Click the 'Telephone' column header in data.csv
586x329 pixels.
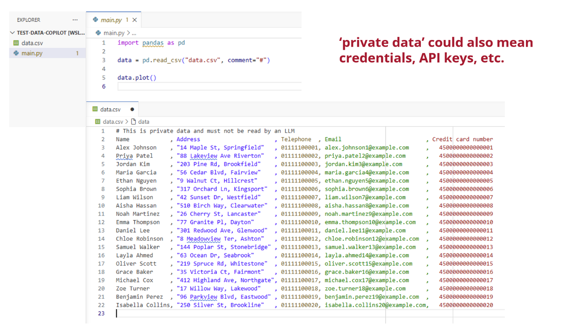tap(296, 139)
